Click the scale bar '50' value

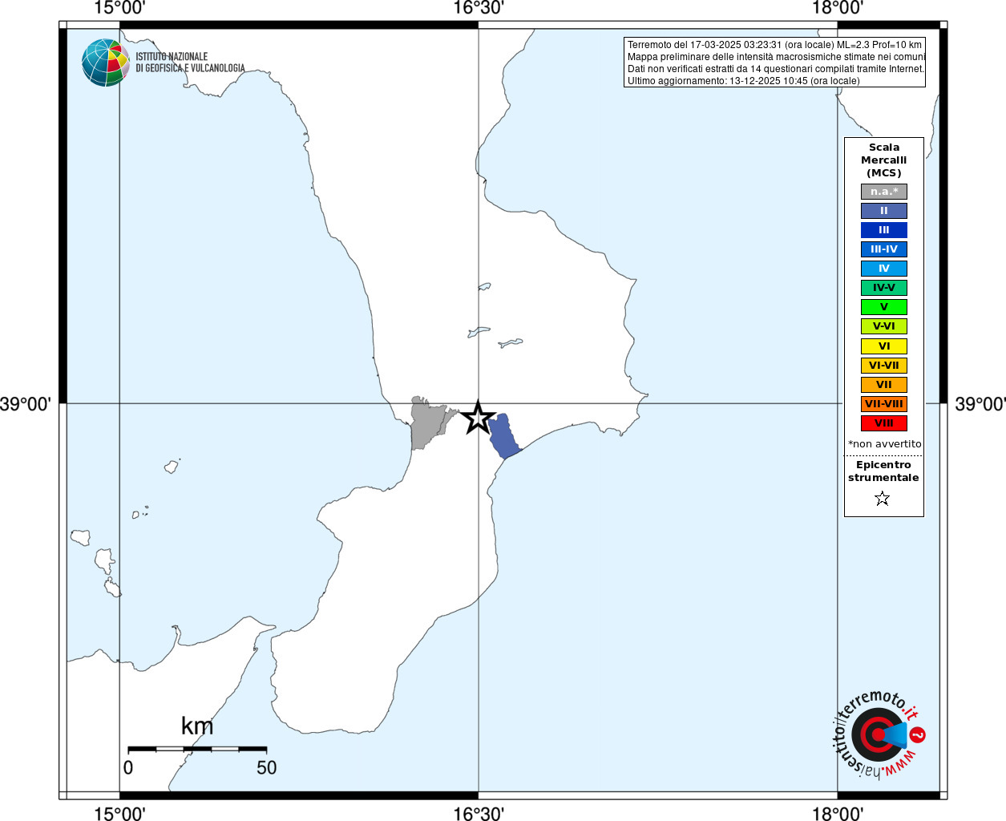point(266,767)
